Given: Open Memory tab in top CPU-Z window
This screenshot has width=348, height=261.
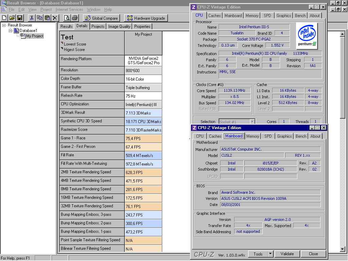Looking at the screenshot, I should (x=252, y=16).
